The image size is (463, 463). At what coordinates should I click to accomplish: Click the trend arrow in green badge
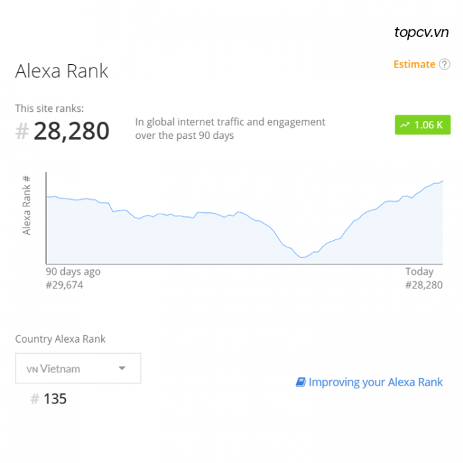tap(405, 125)
